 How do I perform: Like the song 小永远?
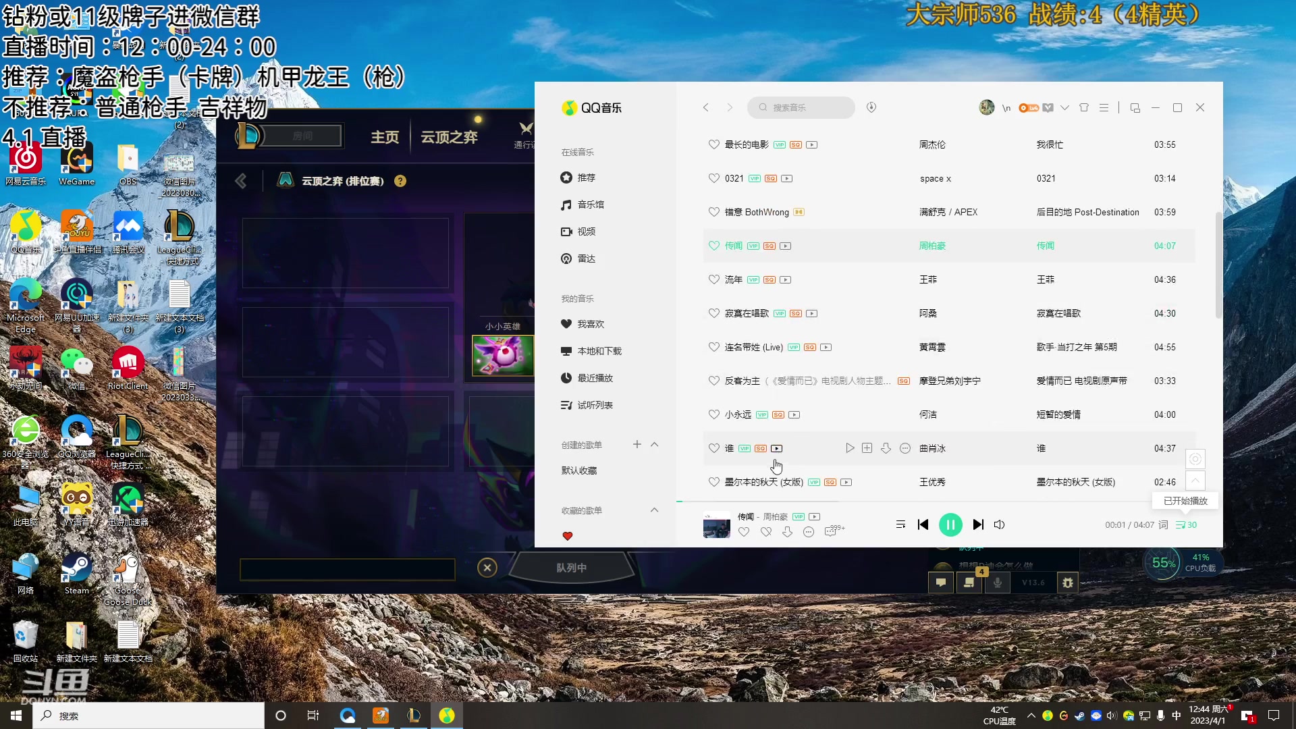[714, 414]
